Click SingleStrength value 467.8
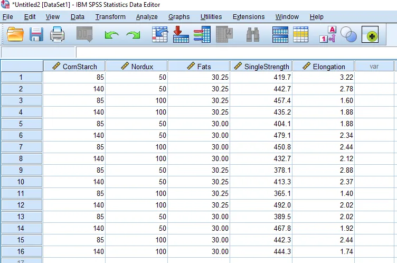397x263 pixels. click(x=261, y=228)
